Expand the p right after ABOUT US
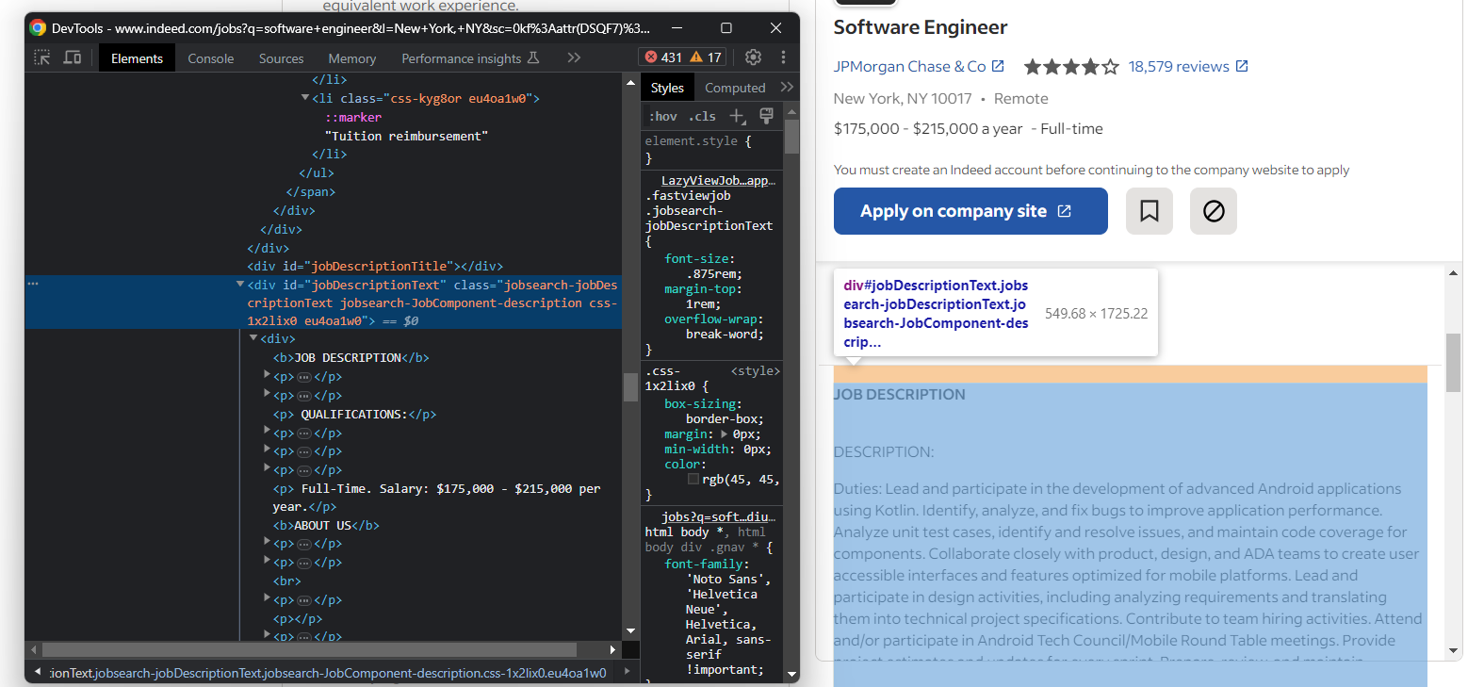Image resolution: width=1484 pixels, height=687 pixels. [x=268, y=542]
